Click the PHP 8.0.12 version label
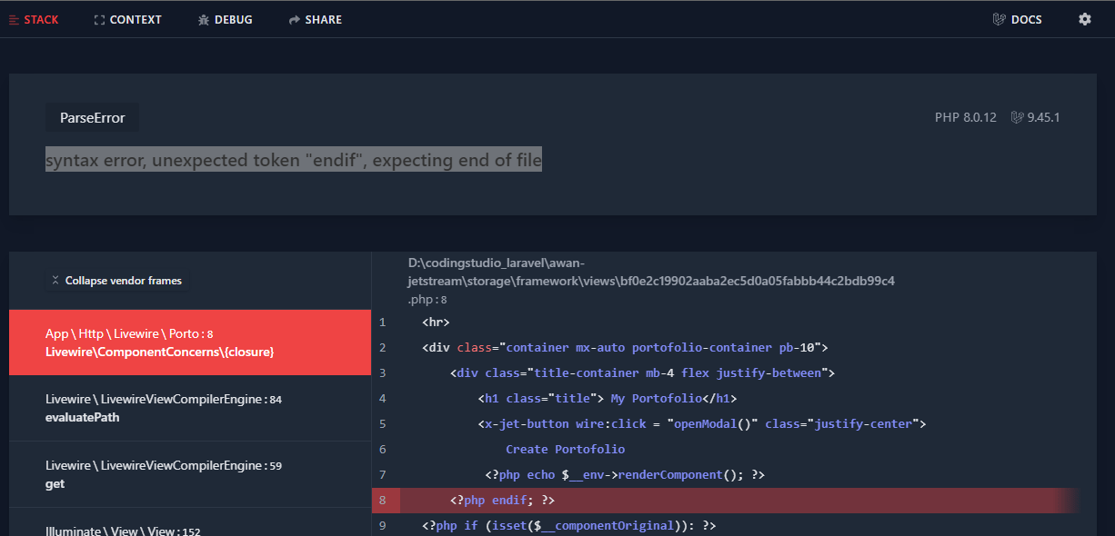The width and height of the screenshot is (1115, 536). (x=966, y=116)
